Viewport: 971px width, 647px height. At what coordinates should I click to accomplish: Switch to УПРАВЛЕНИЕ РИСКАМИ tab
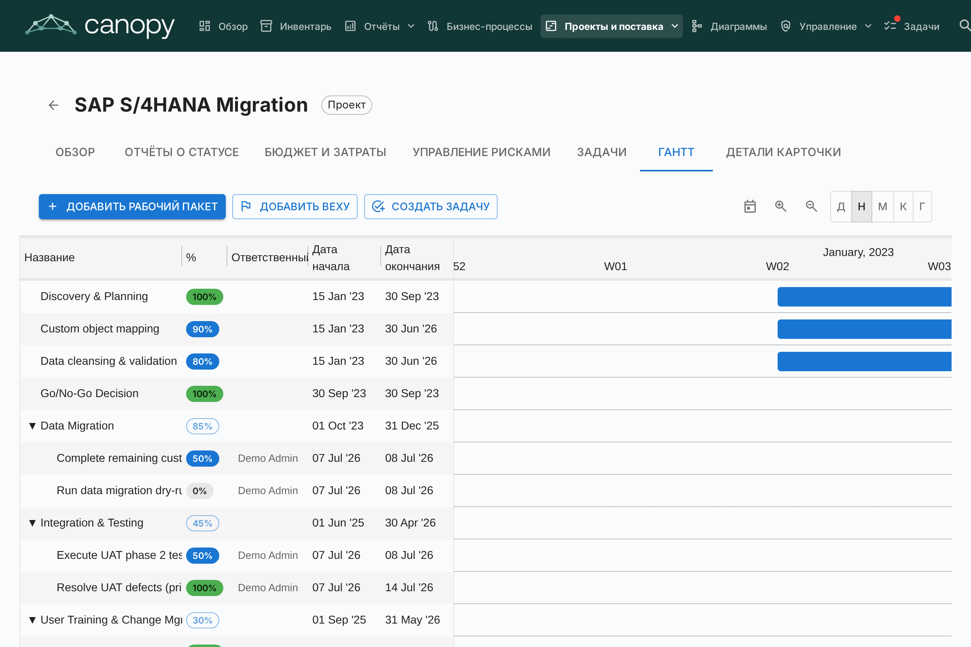482,152
